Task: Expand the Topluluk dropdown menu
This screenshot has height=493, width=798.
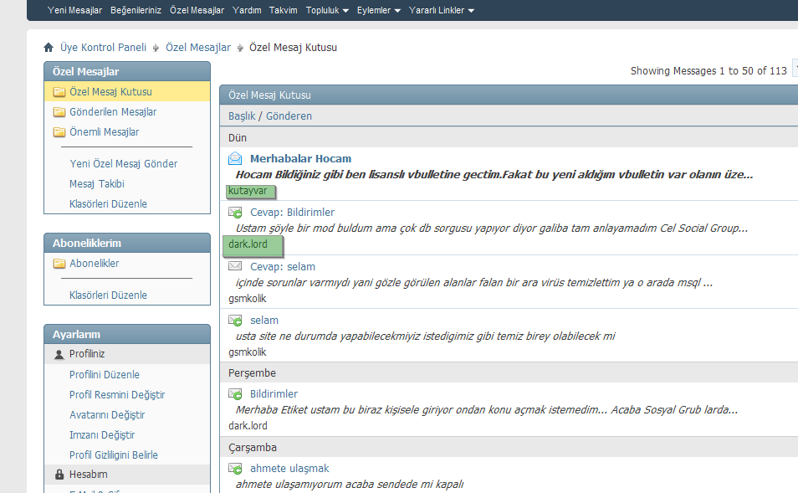Action: coord(327,10)
